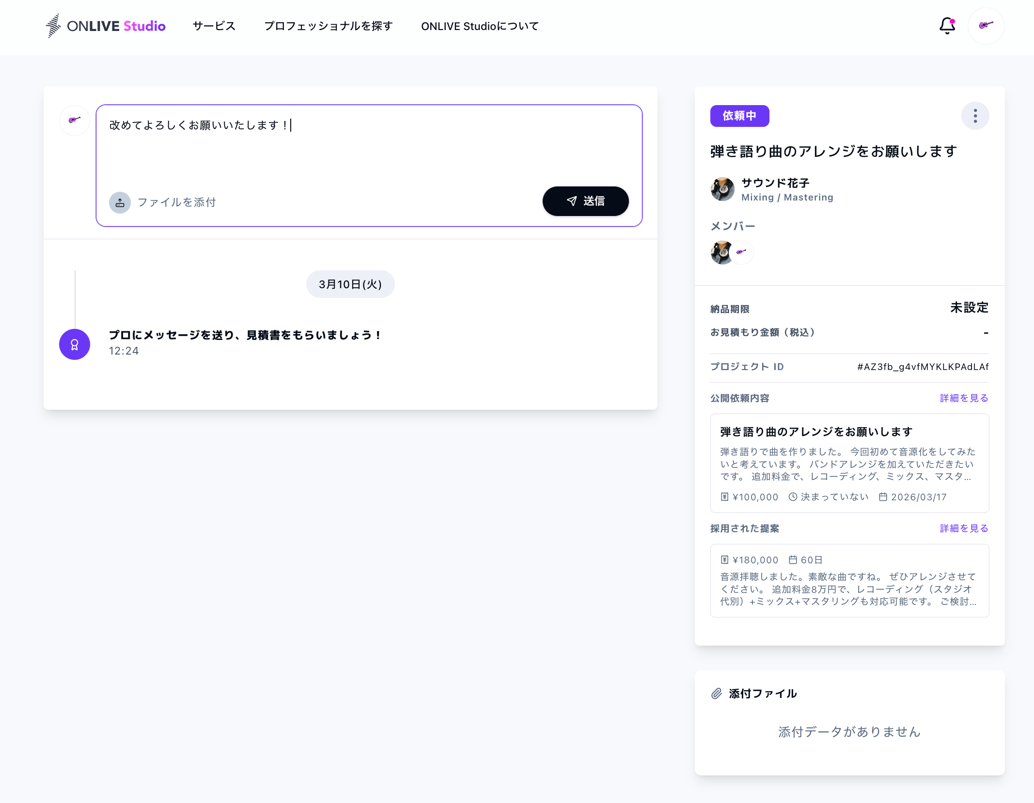Click the guitar avatar beside message box

tap(75, 120)
